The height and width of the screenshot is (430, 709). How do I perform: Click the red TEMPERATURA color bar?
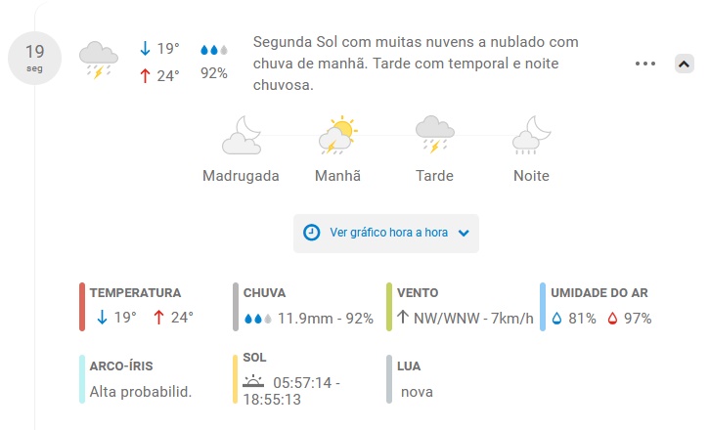(x=83, y=306)
